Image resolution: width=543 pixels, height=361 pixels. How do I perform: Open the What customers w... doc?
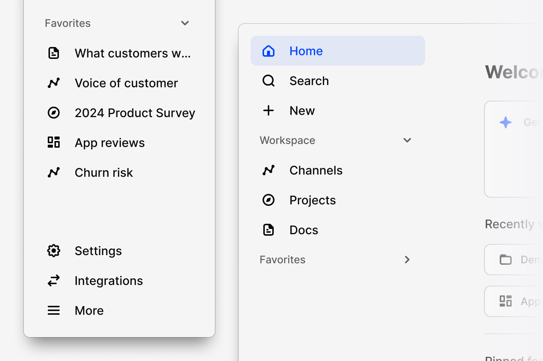(132, 53)
